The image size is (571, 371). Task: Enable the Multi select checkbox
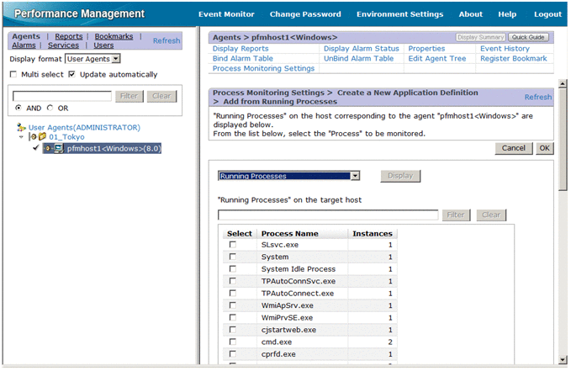coord(13,75)
